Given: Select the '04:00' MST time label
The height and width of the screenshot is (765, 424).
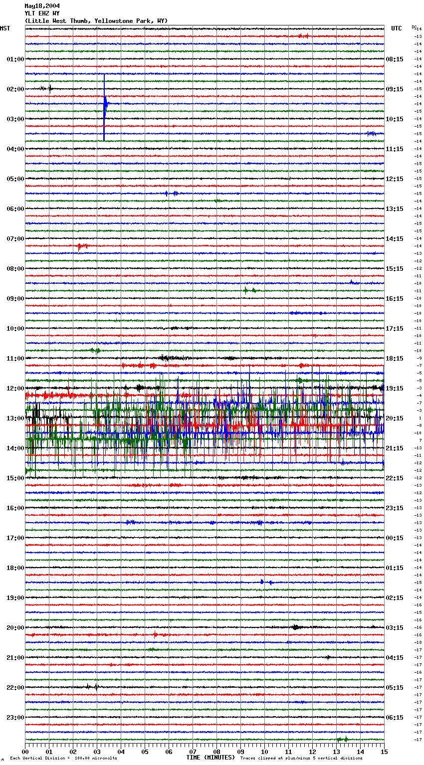Looking at the screenshot, I should click(x=15, y=149).
